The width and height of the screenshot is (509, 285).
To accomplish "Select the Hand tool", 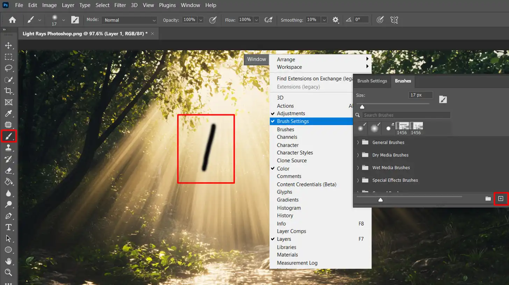I will pyautogui.click(x=8, y=261).
